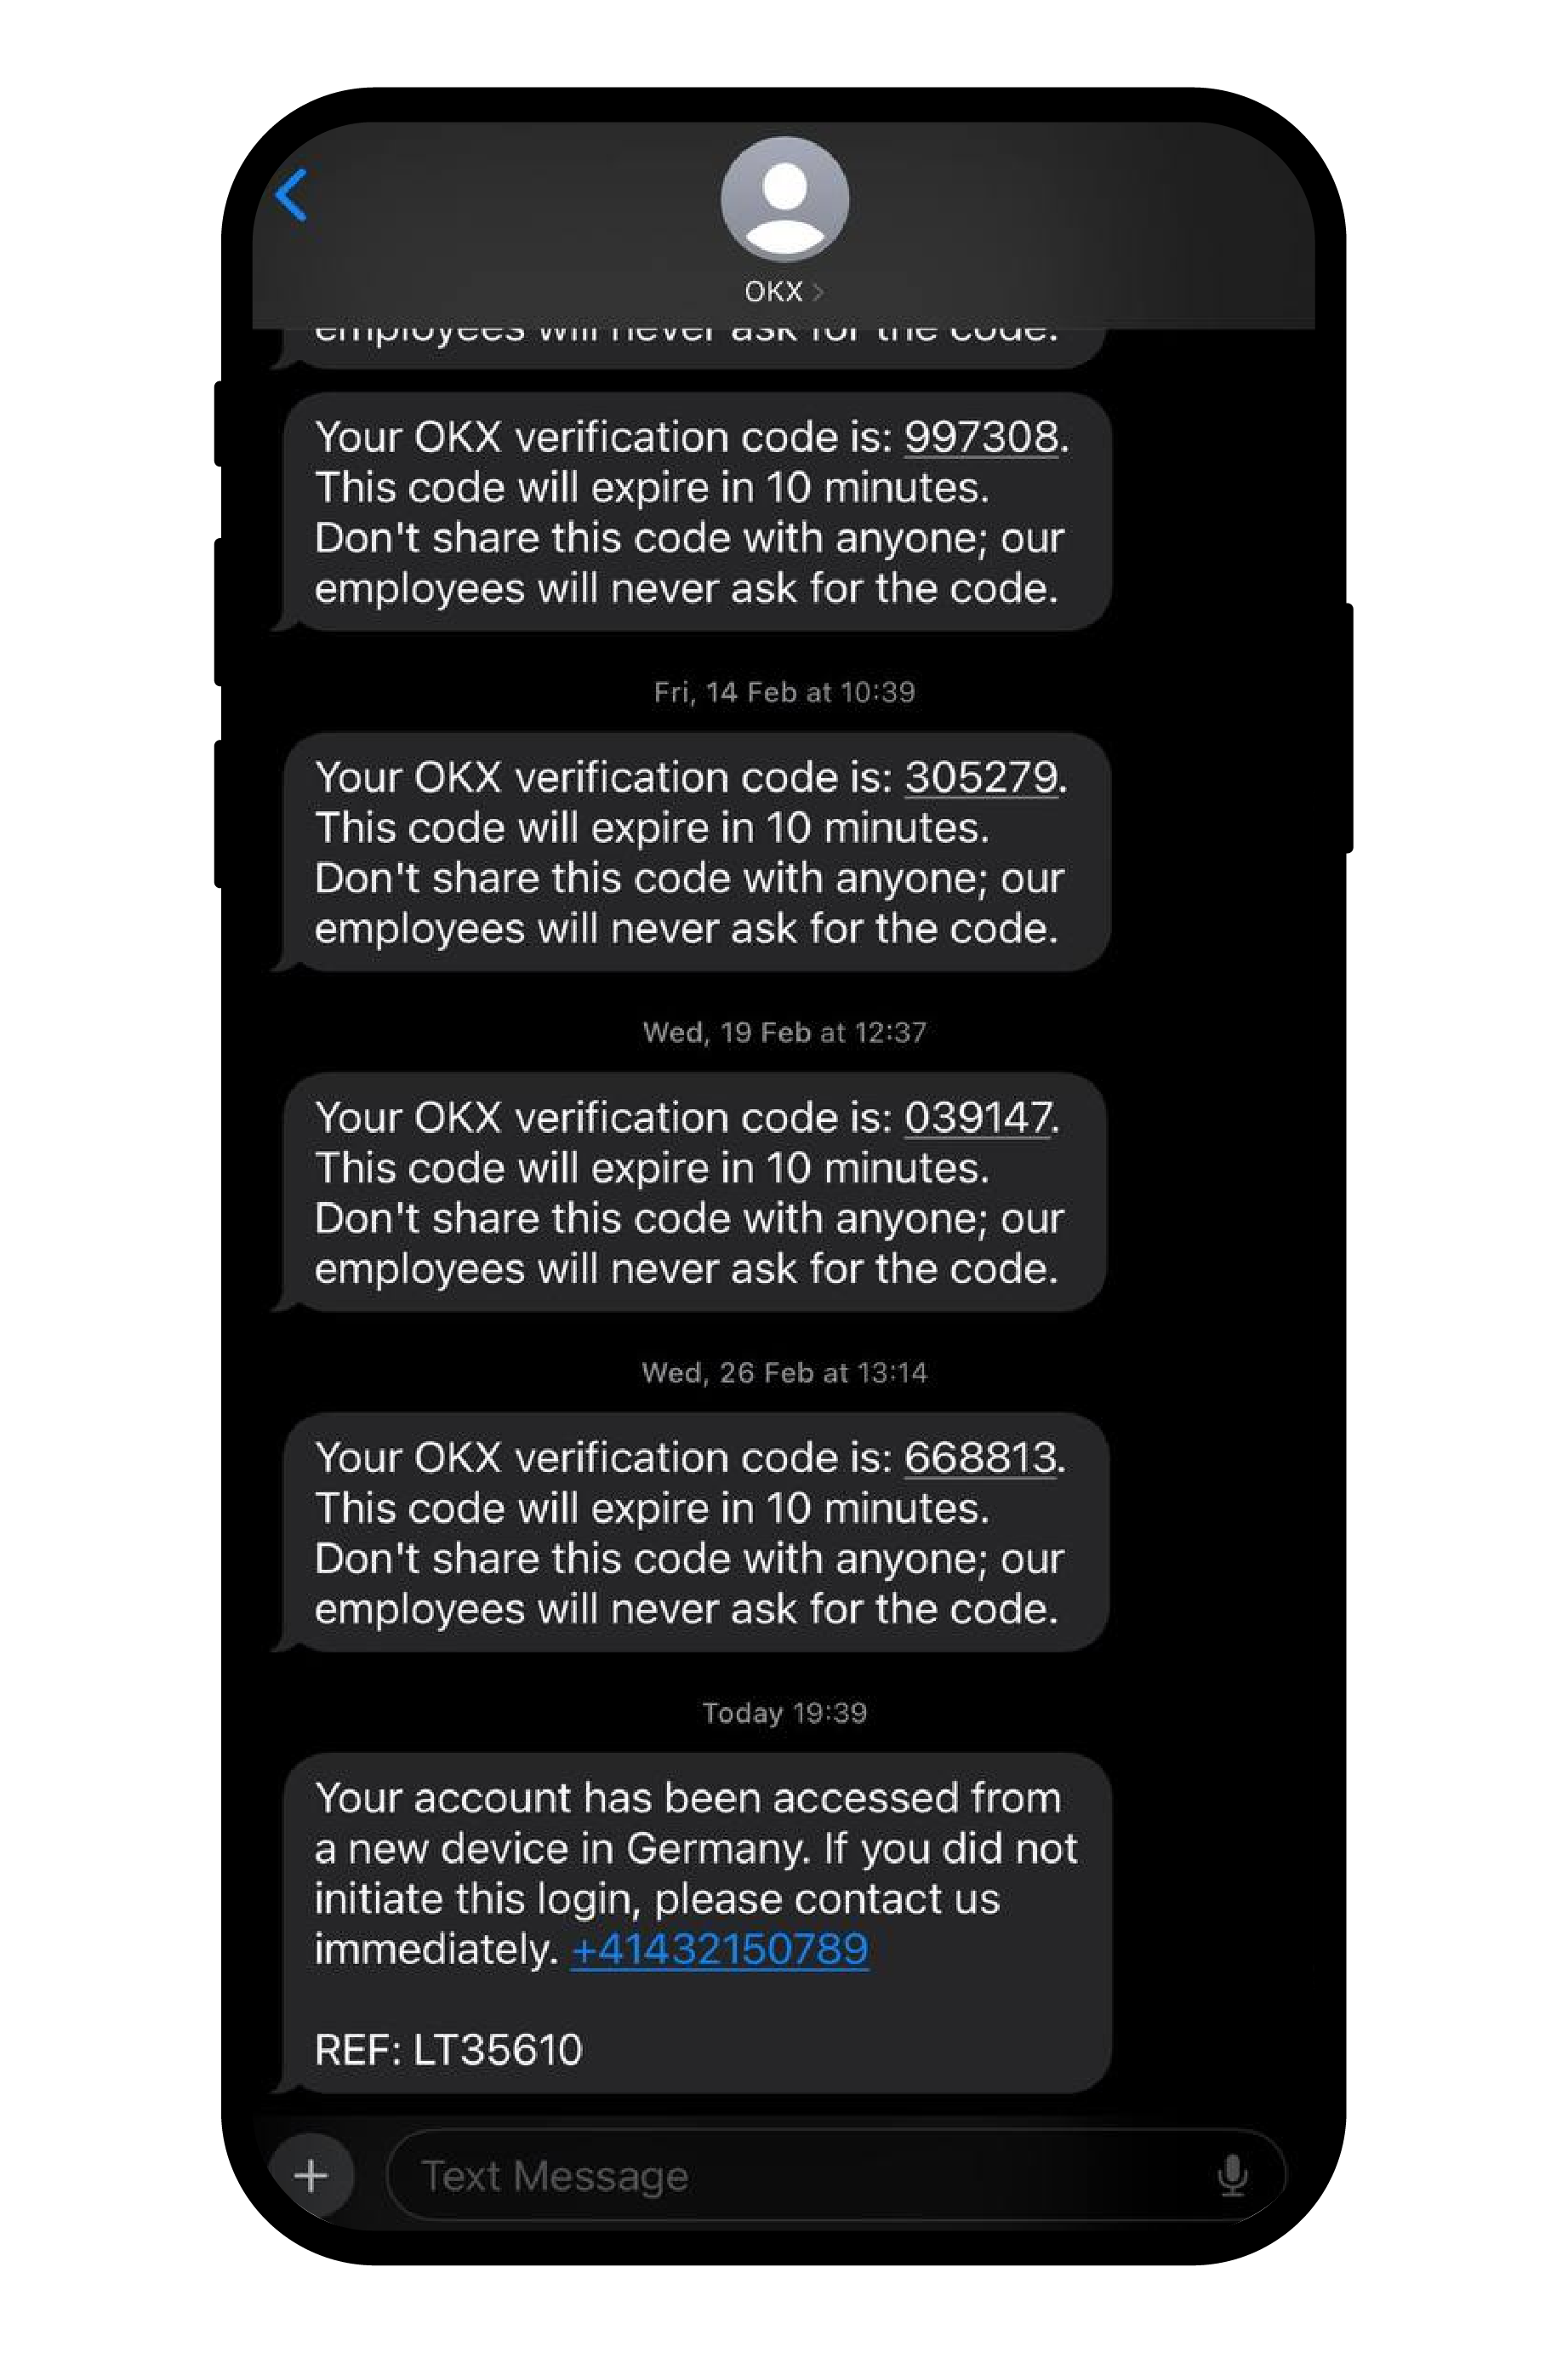
Task: Expand OKX contact details chevron
Action: tap(817, 292)
